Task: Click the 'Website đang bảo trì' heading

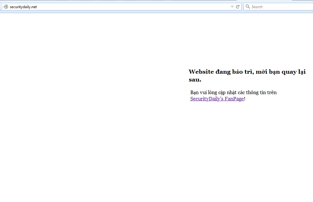Action: point(247,76)
